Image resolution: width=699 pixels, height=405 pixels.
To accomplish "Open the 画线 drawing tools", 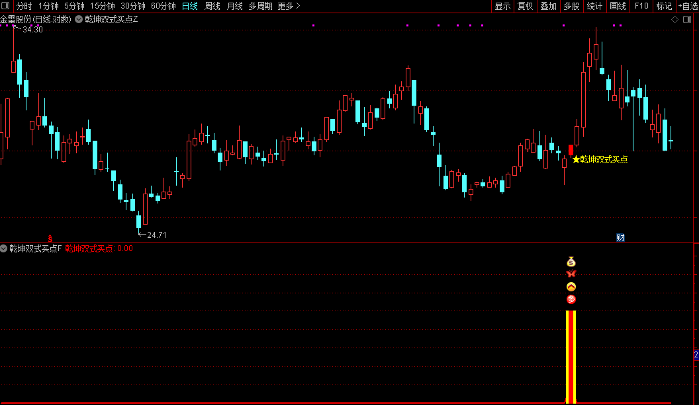I will click(618, 6).
